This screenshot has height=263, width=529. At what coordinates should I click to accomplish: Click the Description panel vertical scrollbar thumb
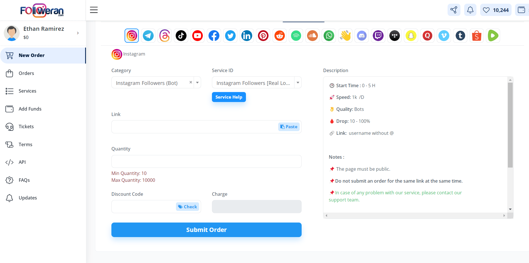510,125
